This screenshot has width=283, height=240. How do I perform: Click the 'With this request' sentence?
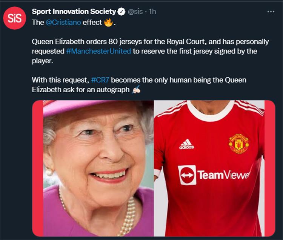[x=60, y=80]
